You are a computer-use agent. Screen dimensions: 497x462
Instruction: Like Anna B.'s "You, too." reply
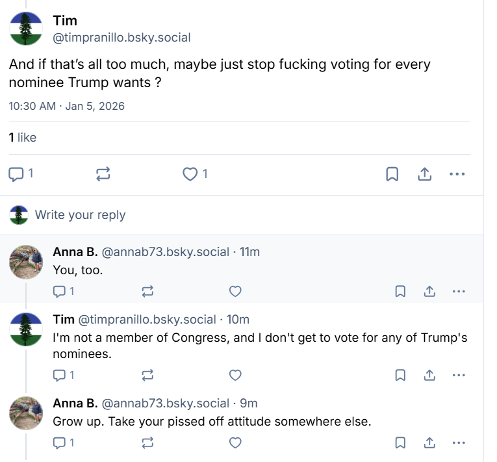click(236, 292)
